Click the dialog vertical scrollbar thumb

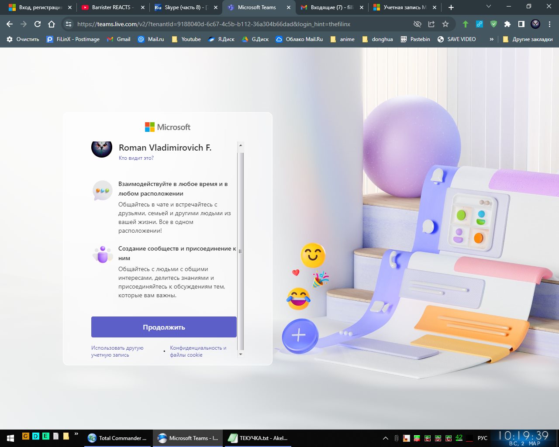(240, 251)
